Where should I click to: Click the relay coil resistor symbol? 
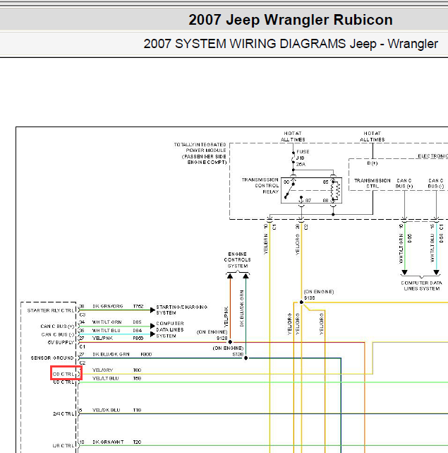335,190
